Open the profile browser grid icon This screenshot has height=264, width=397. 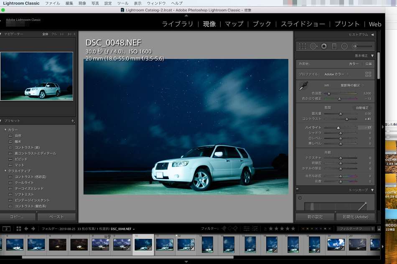tap(368, 74)
